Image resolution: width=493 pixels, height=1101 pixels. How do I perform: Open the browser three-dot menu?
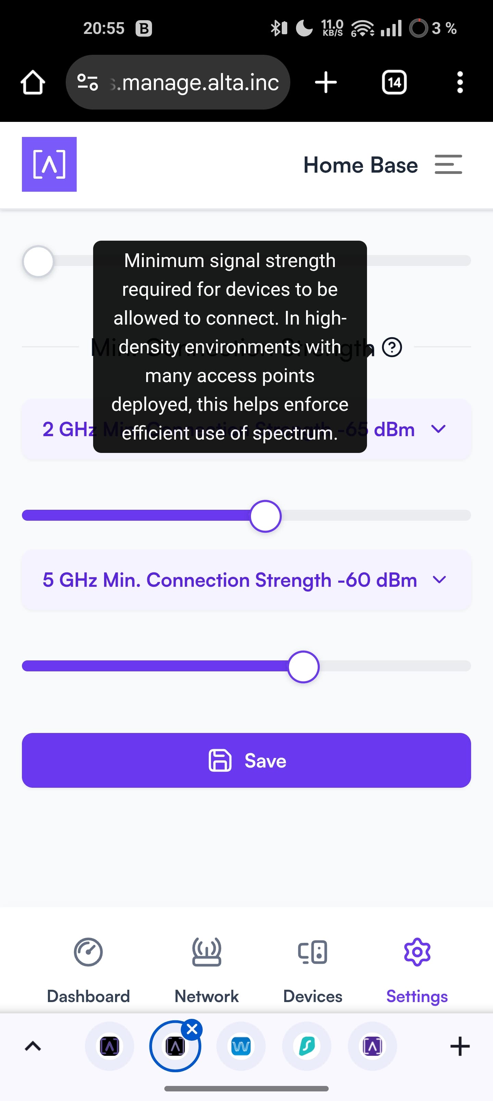point(460,82)
